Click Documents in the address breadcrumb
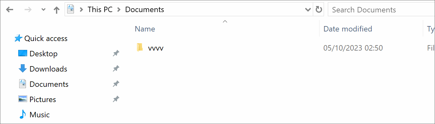 click(145, 10)
